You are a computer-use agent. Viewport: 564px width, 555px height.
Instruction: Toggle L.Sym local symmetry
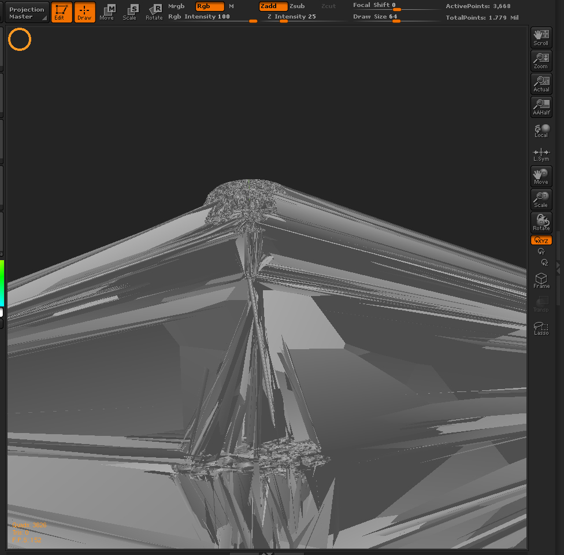tap(541, 154)
